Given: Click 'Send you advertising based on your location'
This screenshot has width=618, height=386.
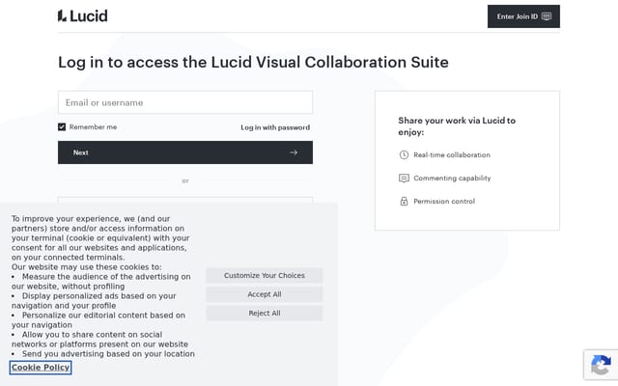Looking at the screenshot, I should point(108,354).
